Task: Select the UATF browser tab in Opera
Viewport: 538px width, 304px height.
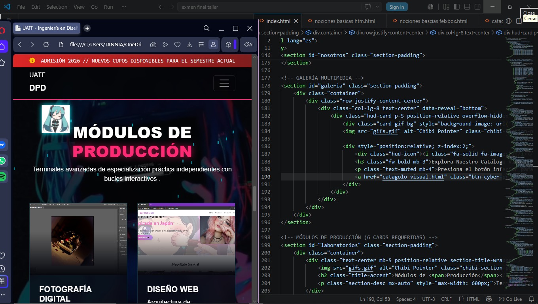Action: (47, 28)
